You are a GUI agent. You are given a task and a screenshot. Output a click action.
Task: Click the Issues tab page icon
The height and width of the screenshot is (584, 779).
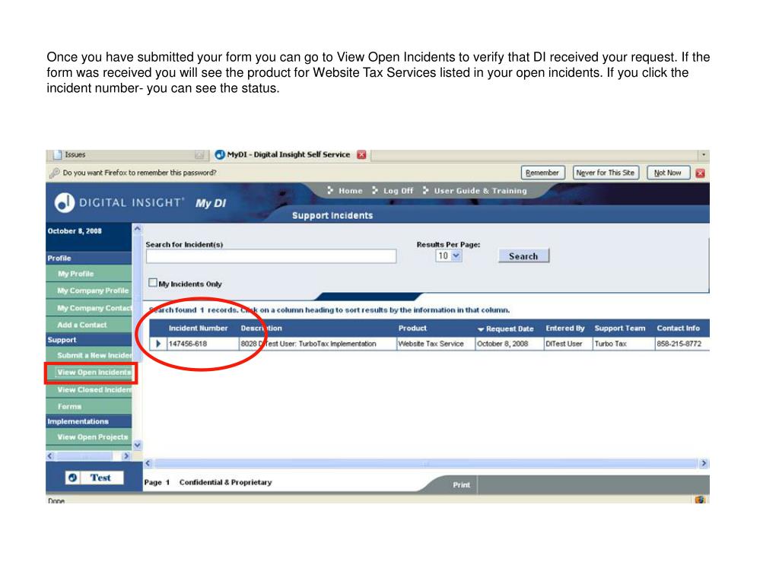pos(58,155)
